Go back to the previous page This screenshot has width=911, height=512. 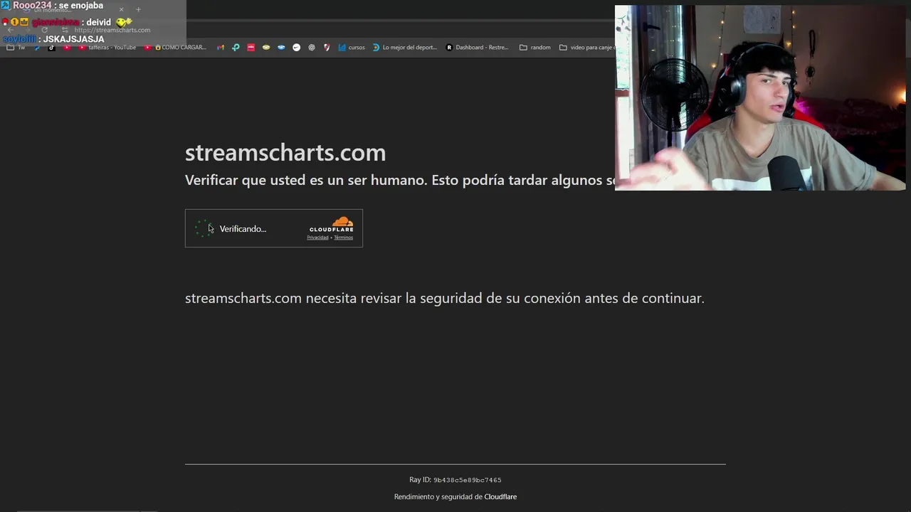[x=11, y=30]
